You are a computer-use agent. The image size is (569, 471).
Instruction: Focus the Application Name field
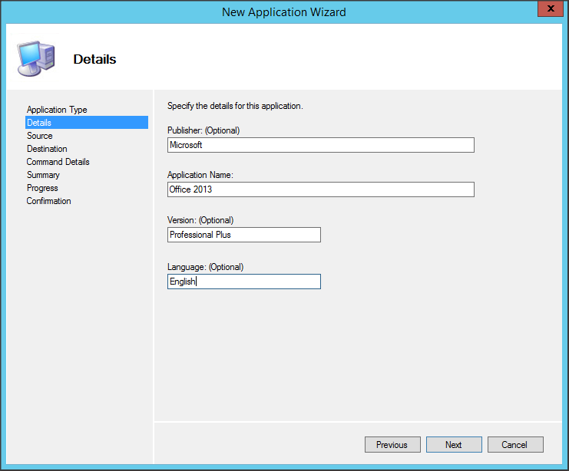click(x=320, y=189)
